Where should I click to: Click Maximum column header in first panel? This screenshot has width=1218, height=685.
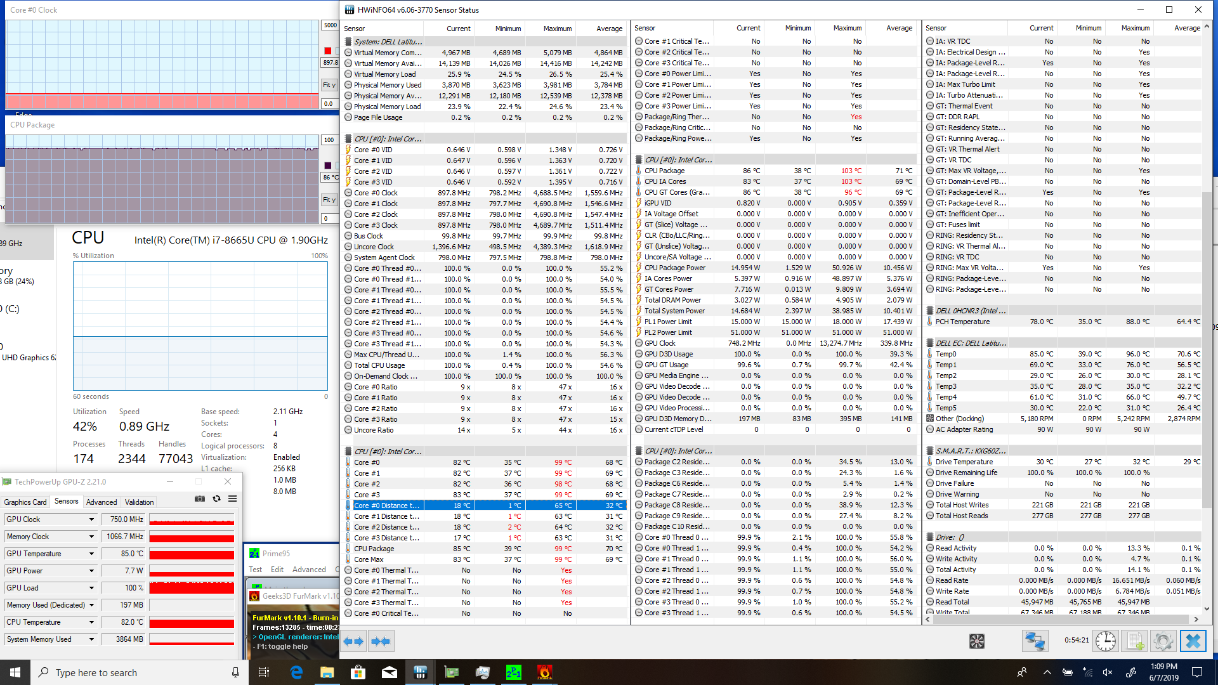coord(557,29)
